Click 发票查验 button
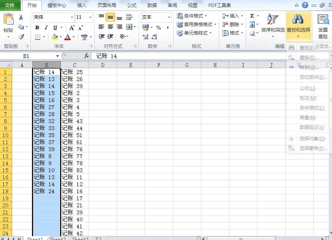 [x=323, y=26]
